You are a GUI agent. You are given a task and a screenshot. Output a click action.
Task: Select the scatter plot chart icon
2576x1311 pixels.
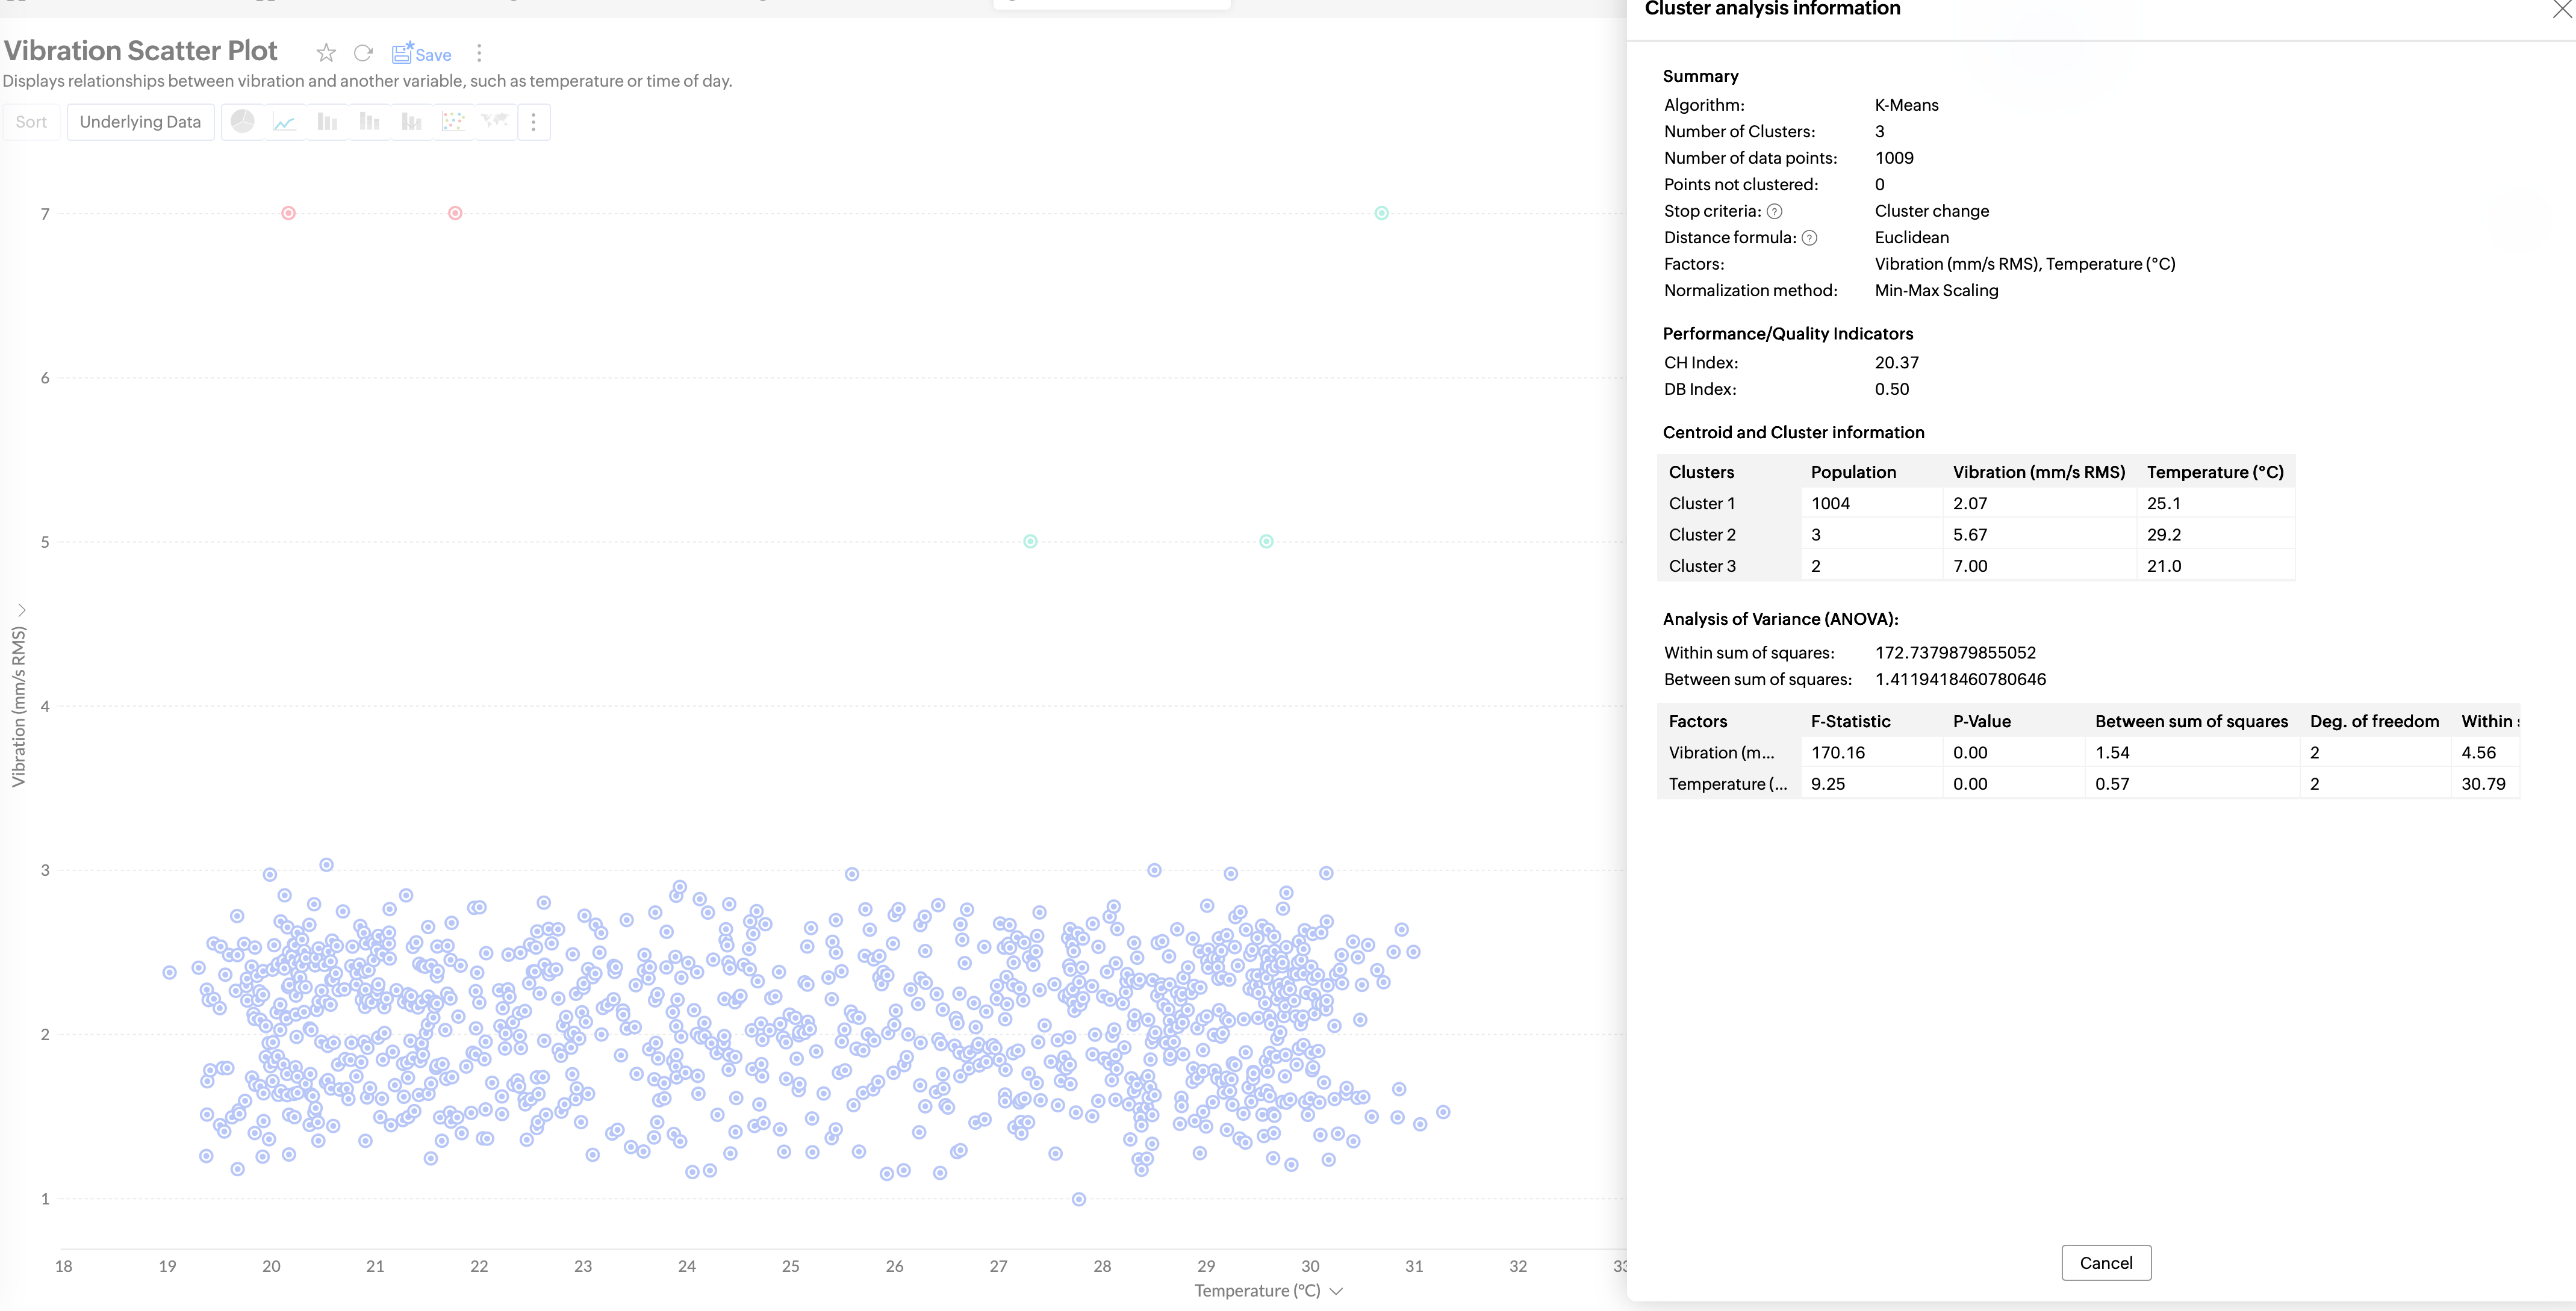point(453,122)
